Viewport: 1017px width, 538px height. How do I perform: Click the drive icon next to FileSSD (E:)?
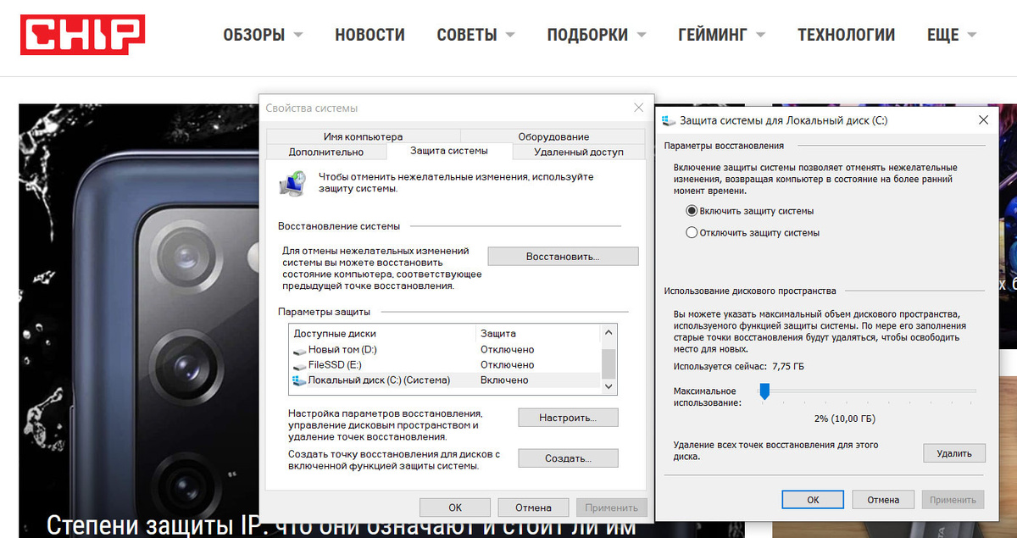(299, 365)
